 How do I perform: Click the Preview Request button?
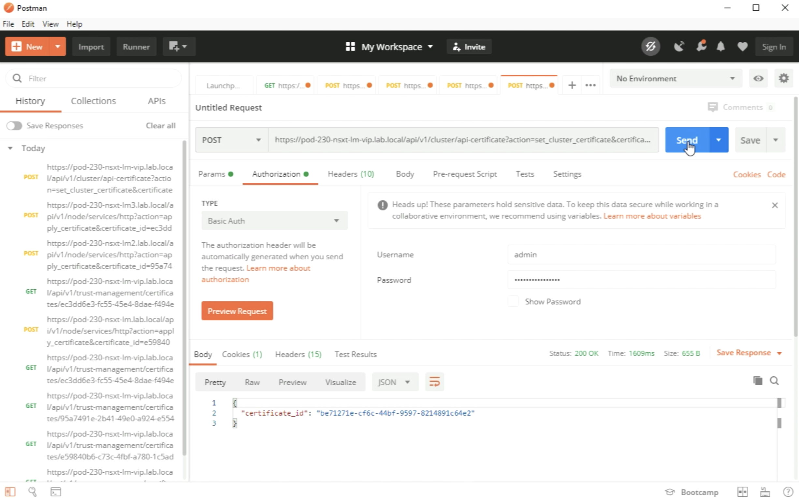click(237, 311)
